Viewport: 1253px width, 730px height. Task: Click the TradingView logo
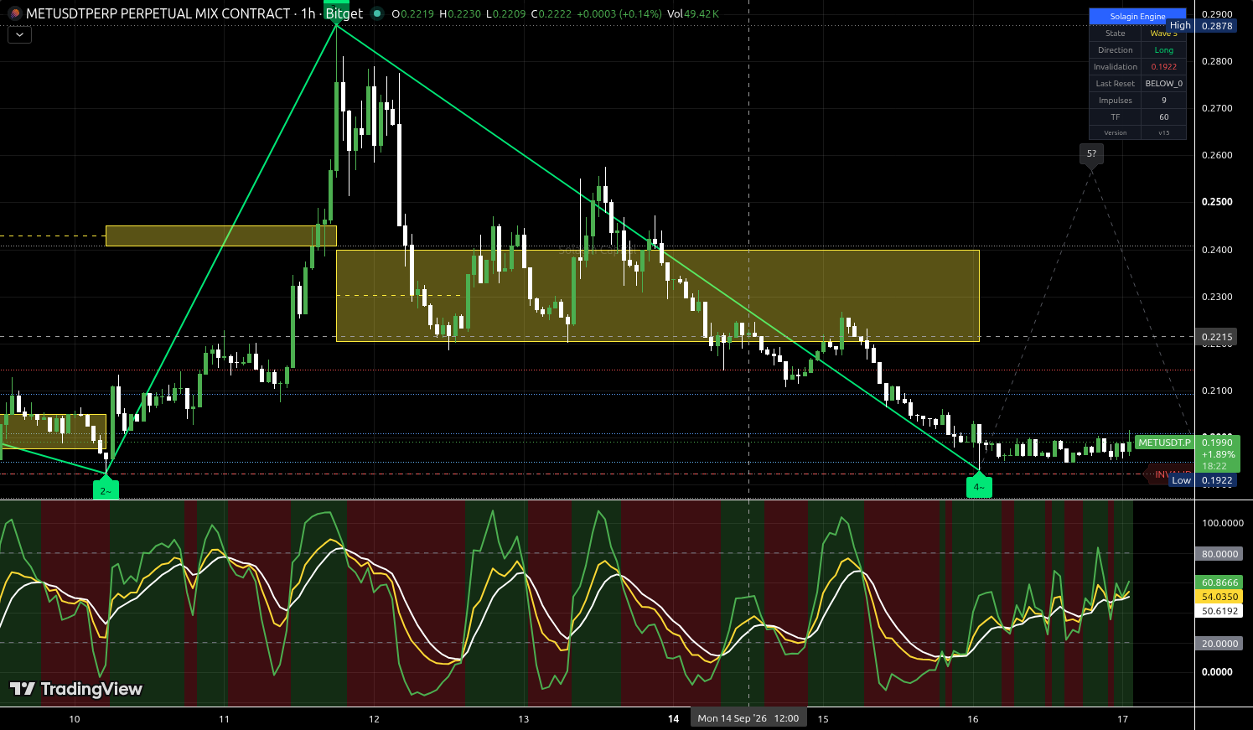[x=76, y=689]
